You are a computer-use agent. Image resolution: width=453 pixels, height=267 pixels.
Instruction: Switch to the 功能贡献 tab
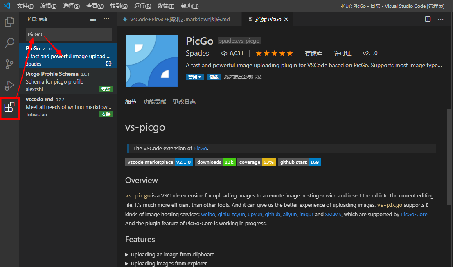(x=155, y=102)
